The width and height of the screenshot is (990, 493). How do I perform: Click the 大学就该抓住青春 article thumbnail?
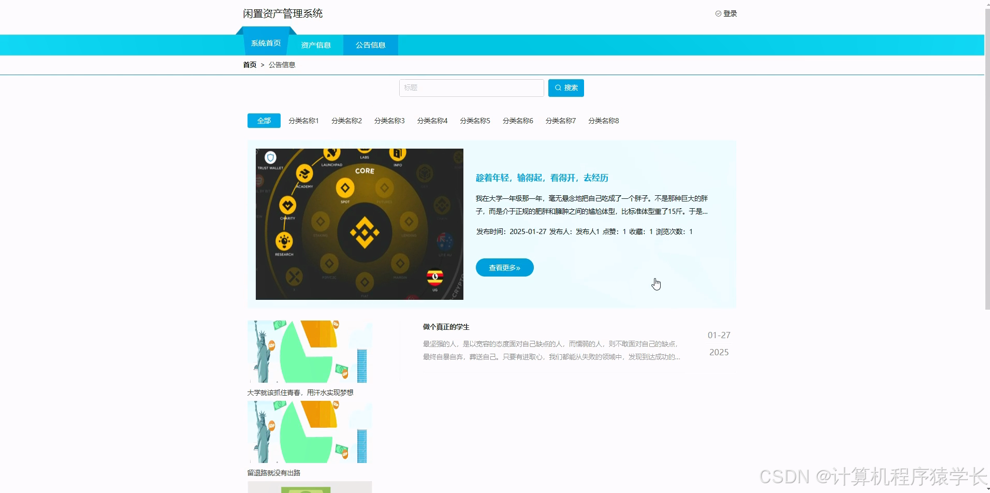tap(309, 351)
